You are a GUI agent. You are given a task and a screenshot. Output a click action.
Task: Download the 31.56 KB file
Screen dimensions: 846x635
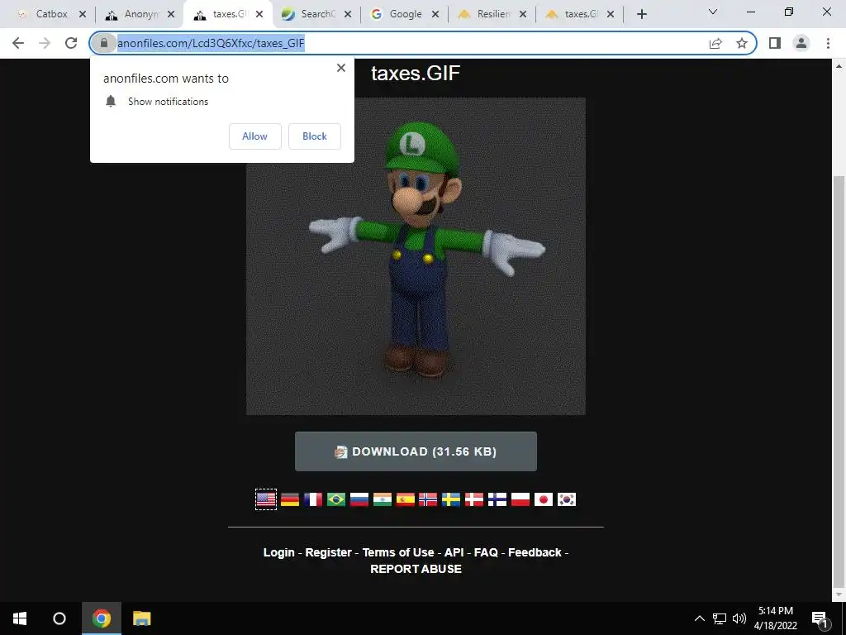[x=416, y=451]
